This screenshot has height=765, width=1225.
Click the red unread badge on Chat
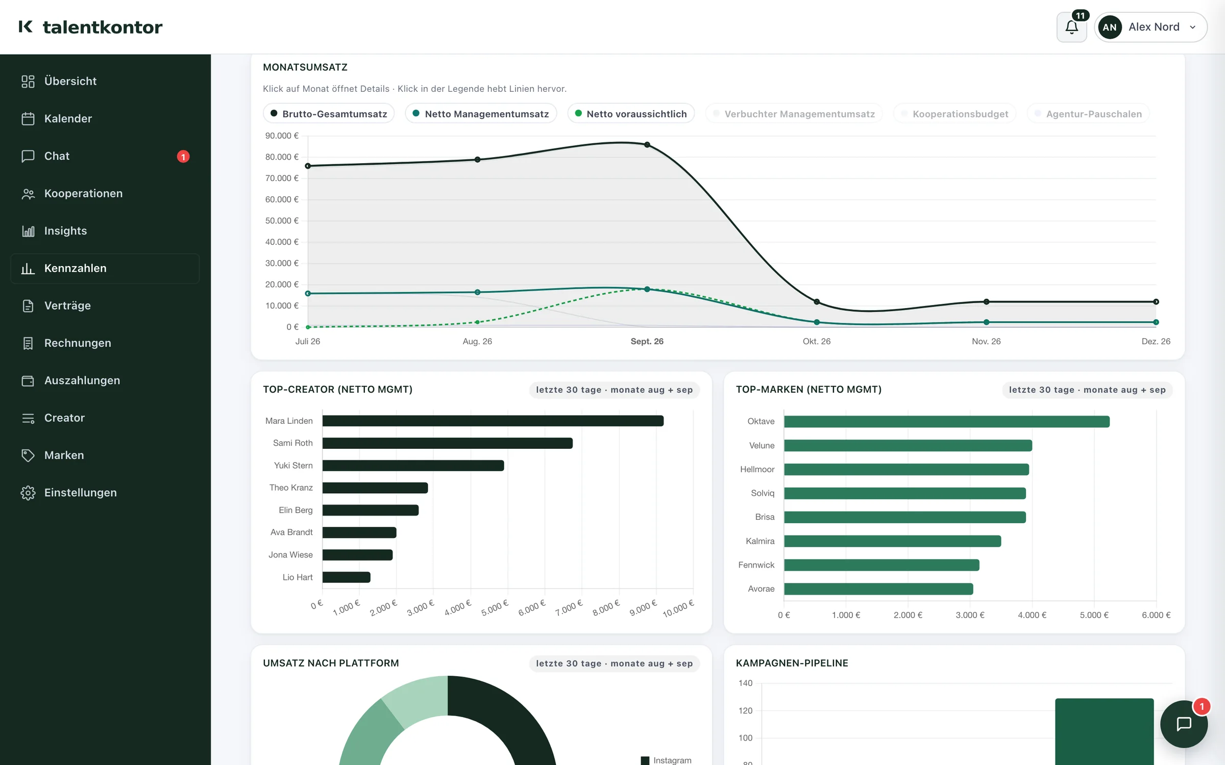[x=183, y=157]
